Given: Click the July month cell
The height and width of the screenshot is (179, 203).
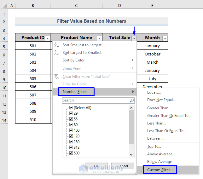Looking at the screenshot, I should tap(152, 78).
